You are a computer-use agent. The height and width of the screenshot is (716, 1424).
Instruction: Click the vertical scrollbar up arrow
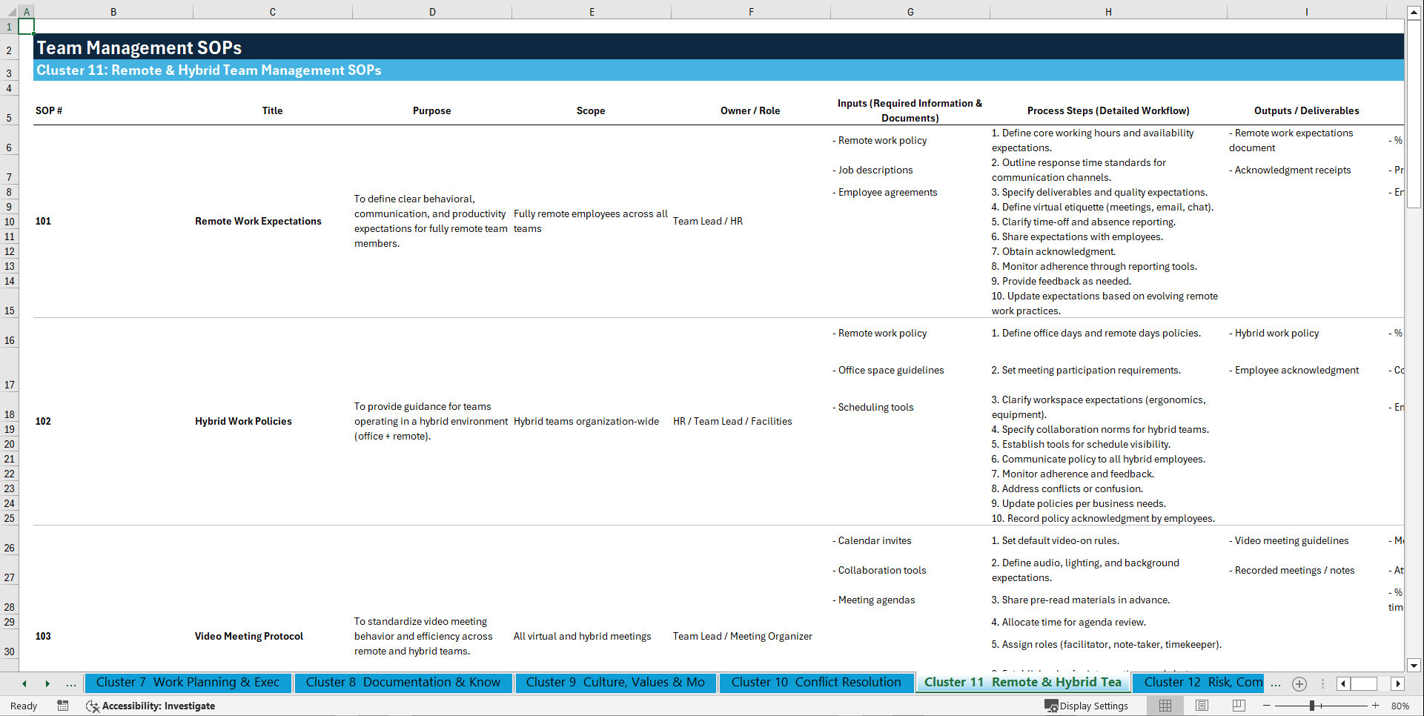(1414, 12)
